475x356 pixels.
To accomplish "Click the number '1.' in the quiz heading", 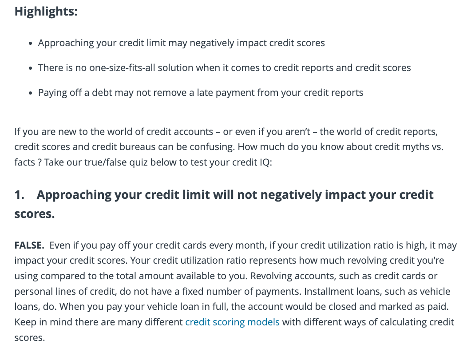I will coord(20,195).
